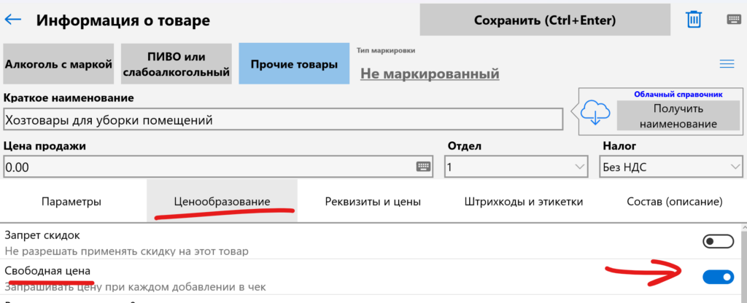Select the Алкоголь с маркой category
This screenshot has height=303, width=747.
point(58,64)
